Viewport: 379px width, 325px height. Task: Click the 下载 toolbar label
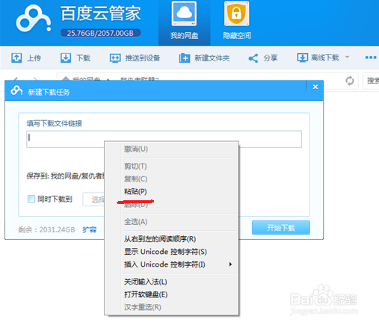83,58
